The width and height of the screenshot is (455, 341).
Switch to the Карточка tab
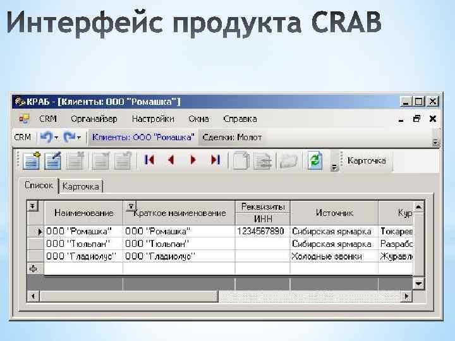pyautogui.click(x=81, y=186)
